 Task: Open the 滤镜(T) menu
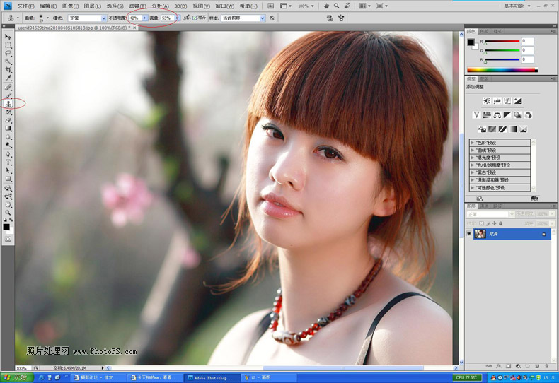(137, 6)
